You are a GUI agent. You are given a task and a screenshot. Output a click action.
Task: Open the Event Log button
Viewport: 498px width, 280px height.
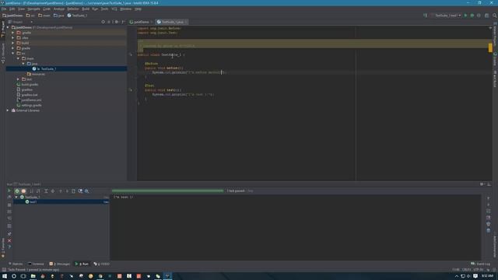[x=481, y=264]
